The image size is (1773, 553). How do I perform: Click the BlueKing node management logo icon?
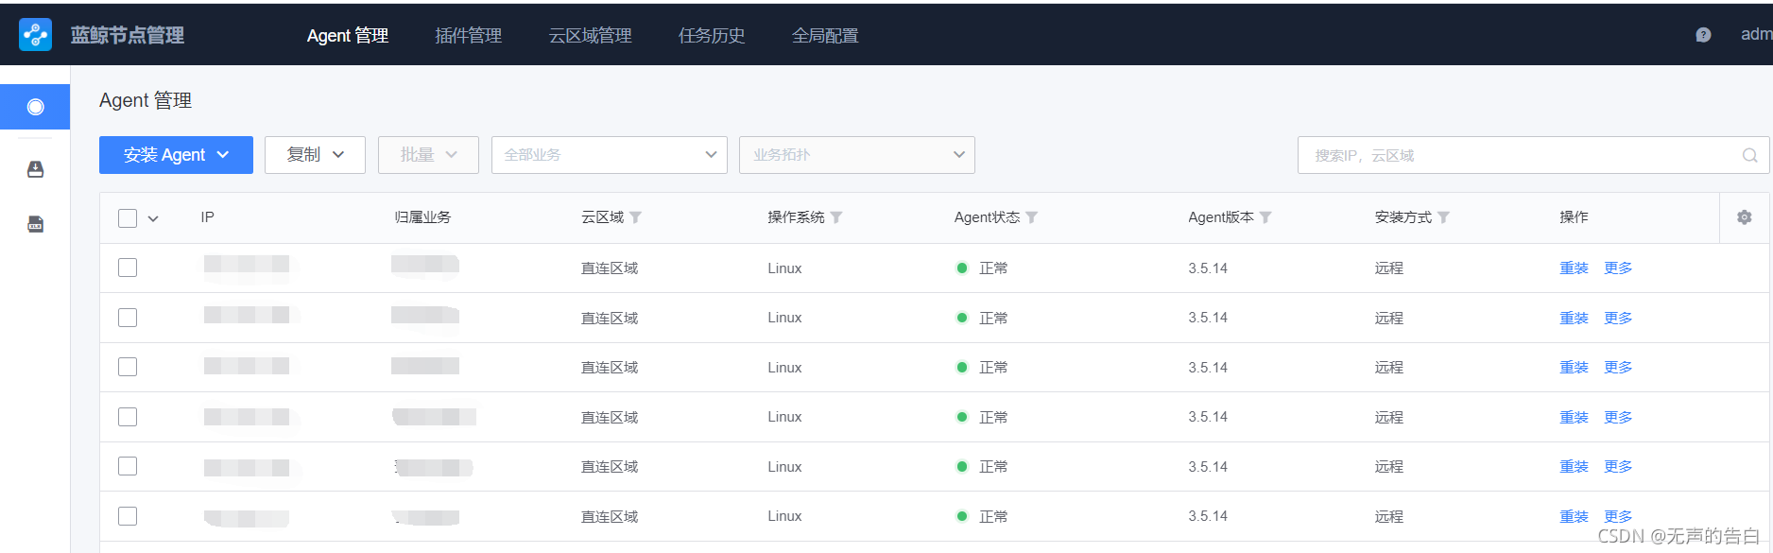pyautogui.click(x=36, y=35)
